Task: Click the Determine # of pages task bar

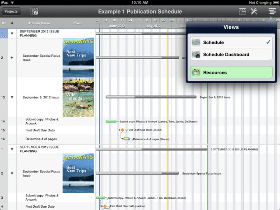Action: 127,139
